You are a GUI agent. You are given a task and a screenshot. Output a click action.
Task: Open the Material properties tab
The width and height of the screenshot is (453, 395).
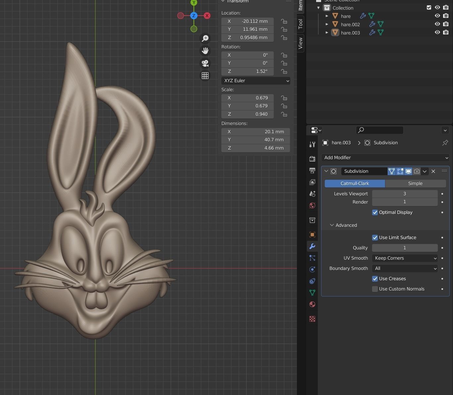(x=312, y=304)
